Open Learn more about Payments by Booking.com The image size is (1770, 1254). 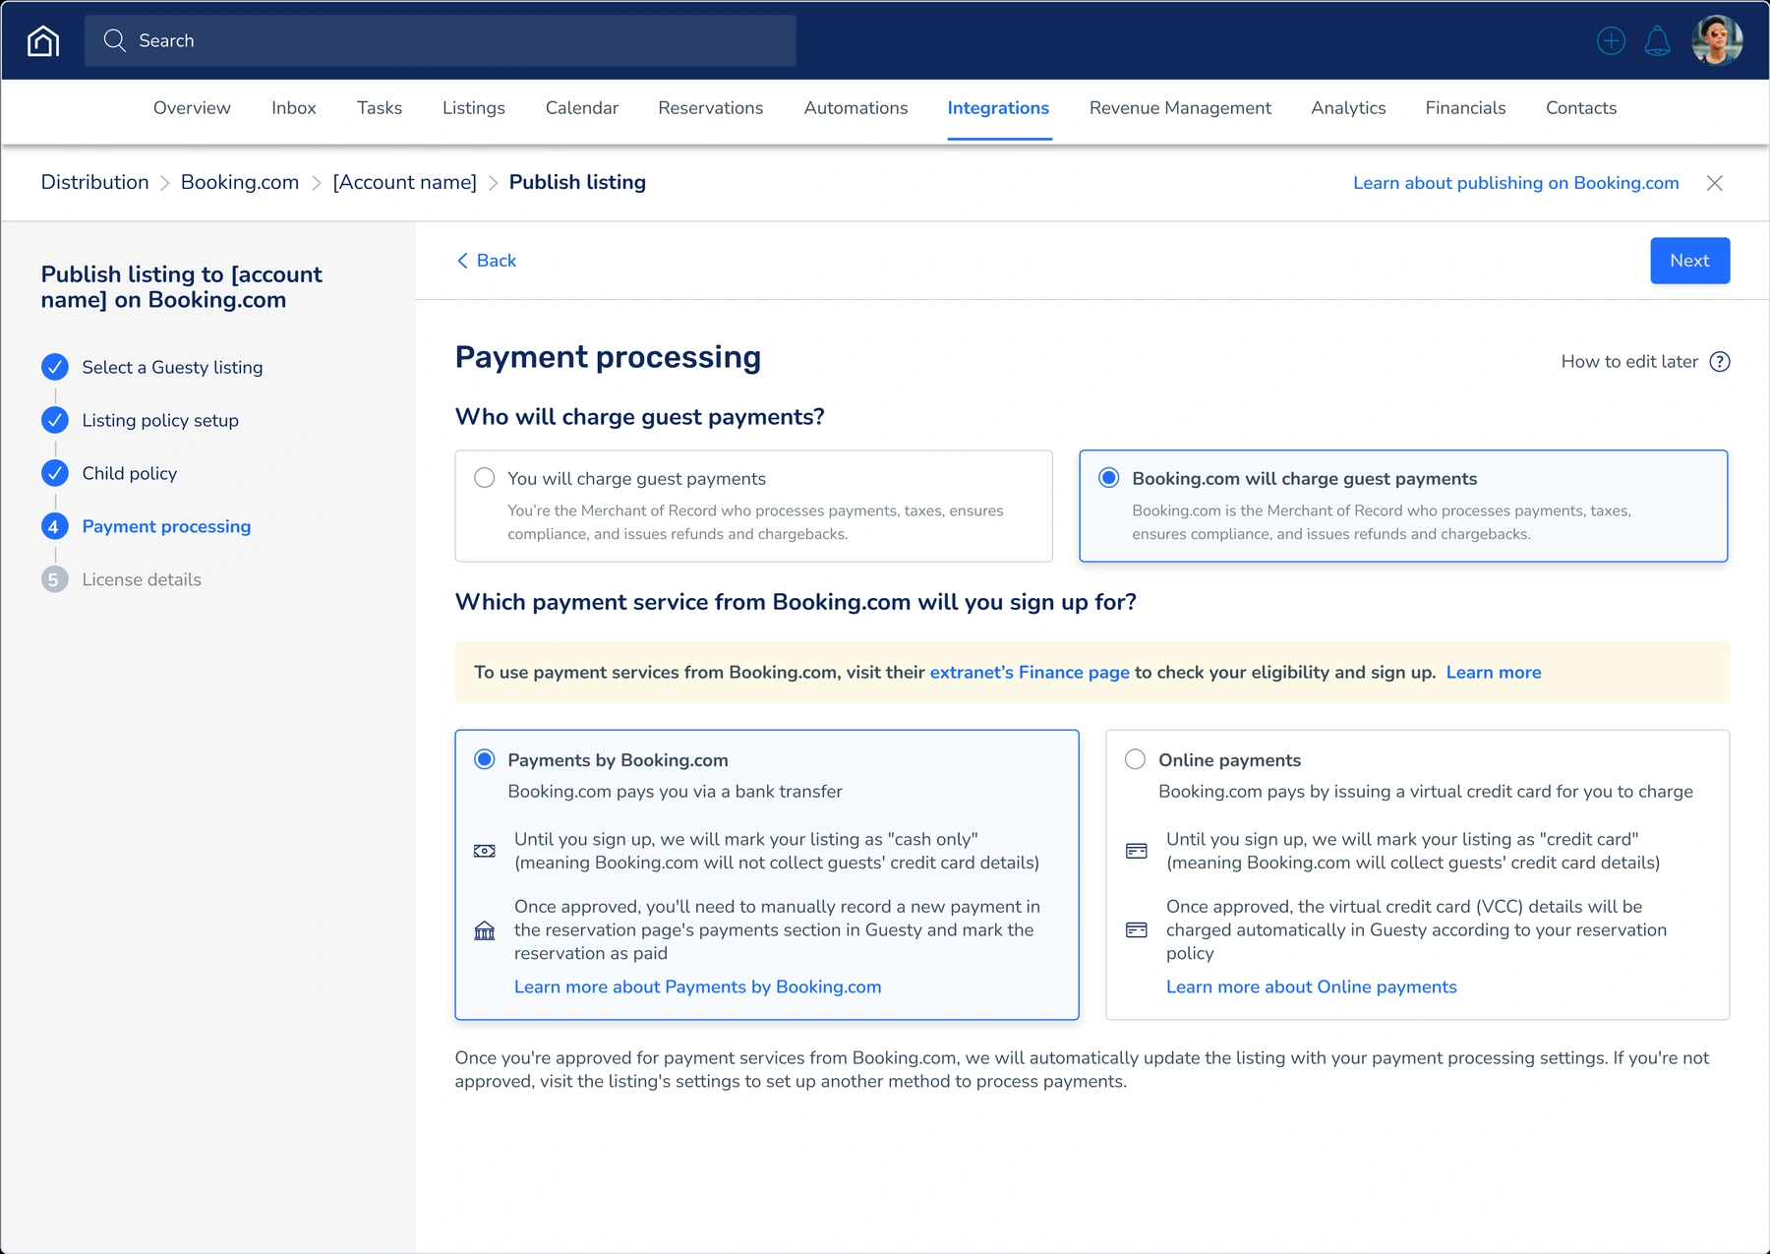(x=698, y=987)
